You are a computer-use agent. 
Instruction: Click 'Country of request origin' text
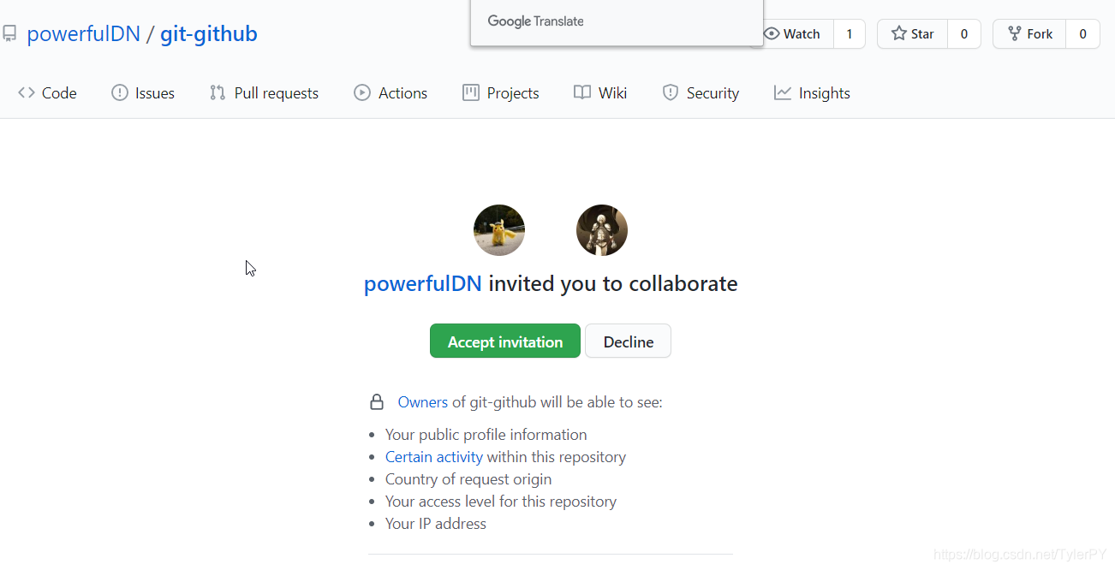click(x=468, y=479)
